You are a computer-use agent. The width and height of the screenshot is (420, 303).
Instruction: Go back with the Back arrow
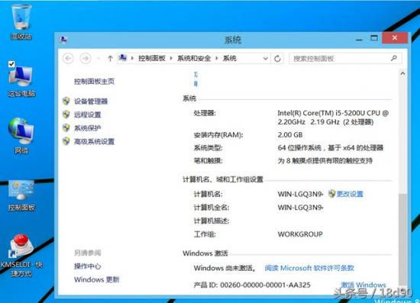coord(68,58)
